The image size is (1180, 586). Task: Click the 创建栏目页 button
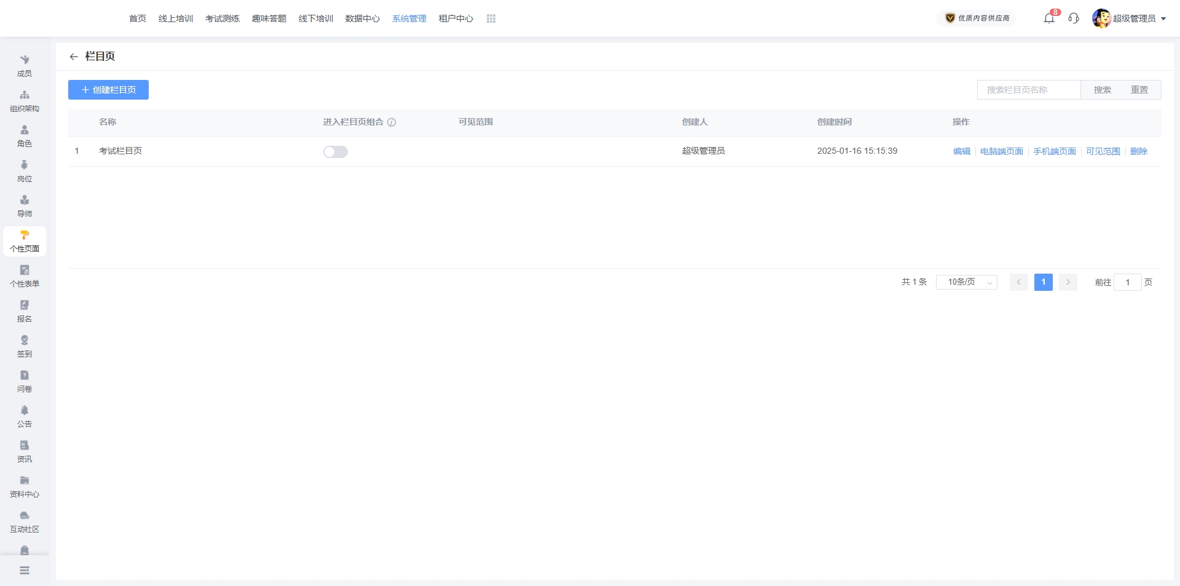pyautogui.click(x=108, y=90)
